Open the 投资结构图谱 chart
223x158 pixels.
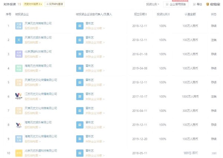55,4
